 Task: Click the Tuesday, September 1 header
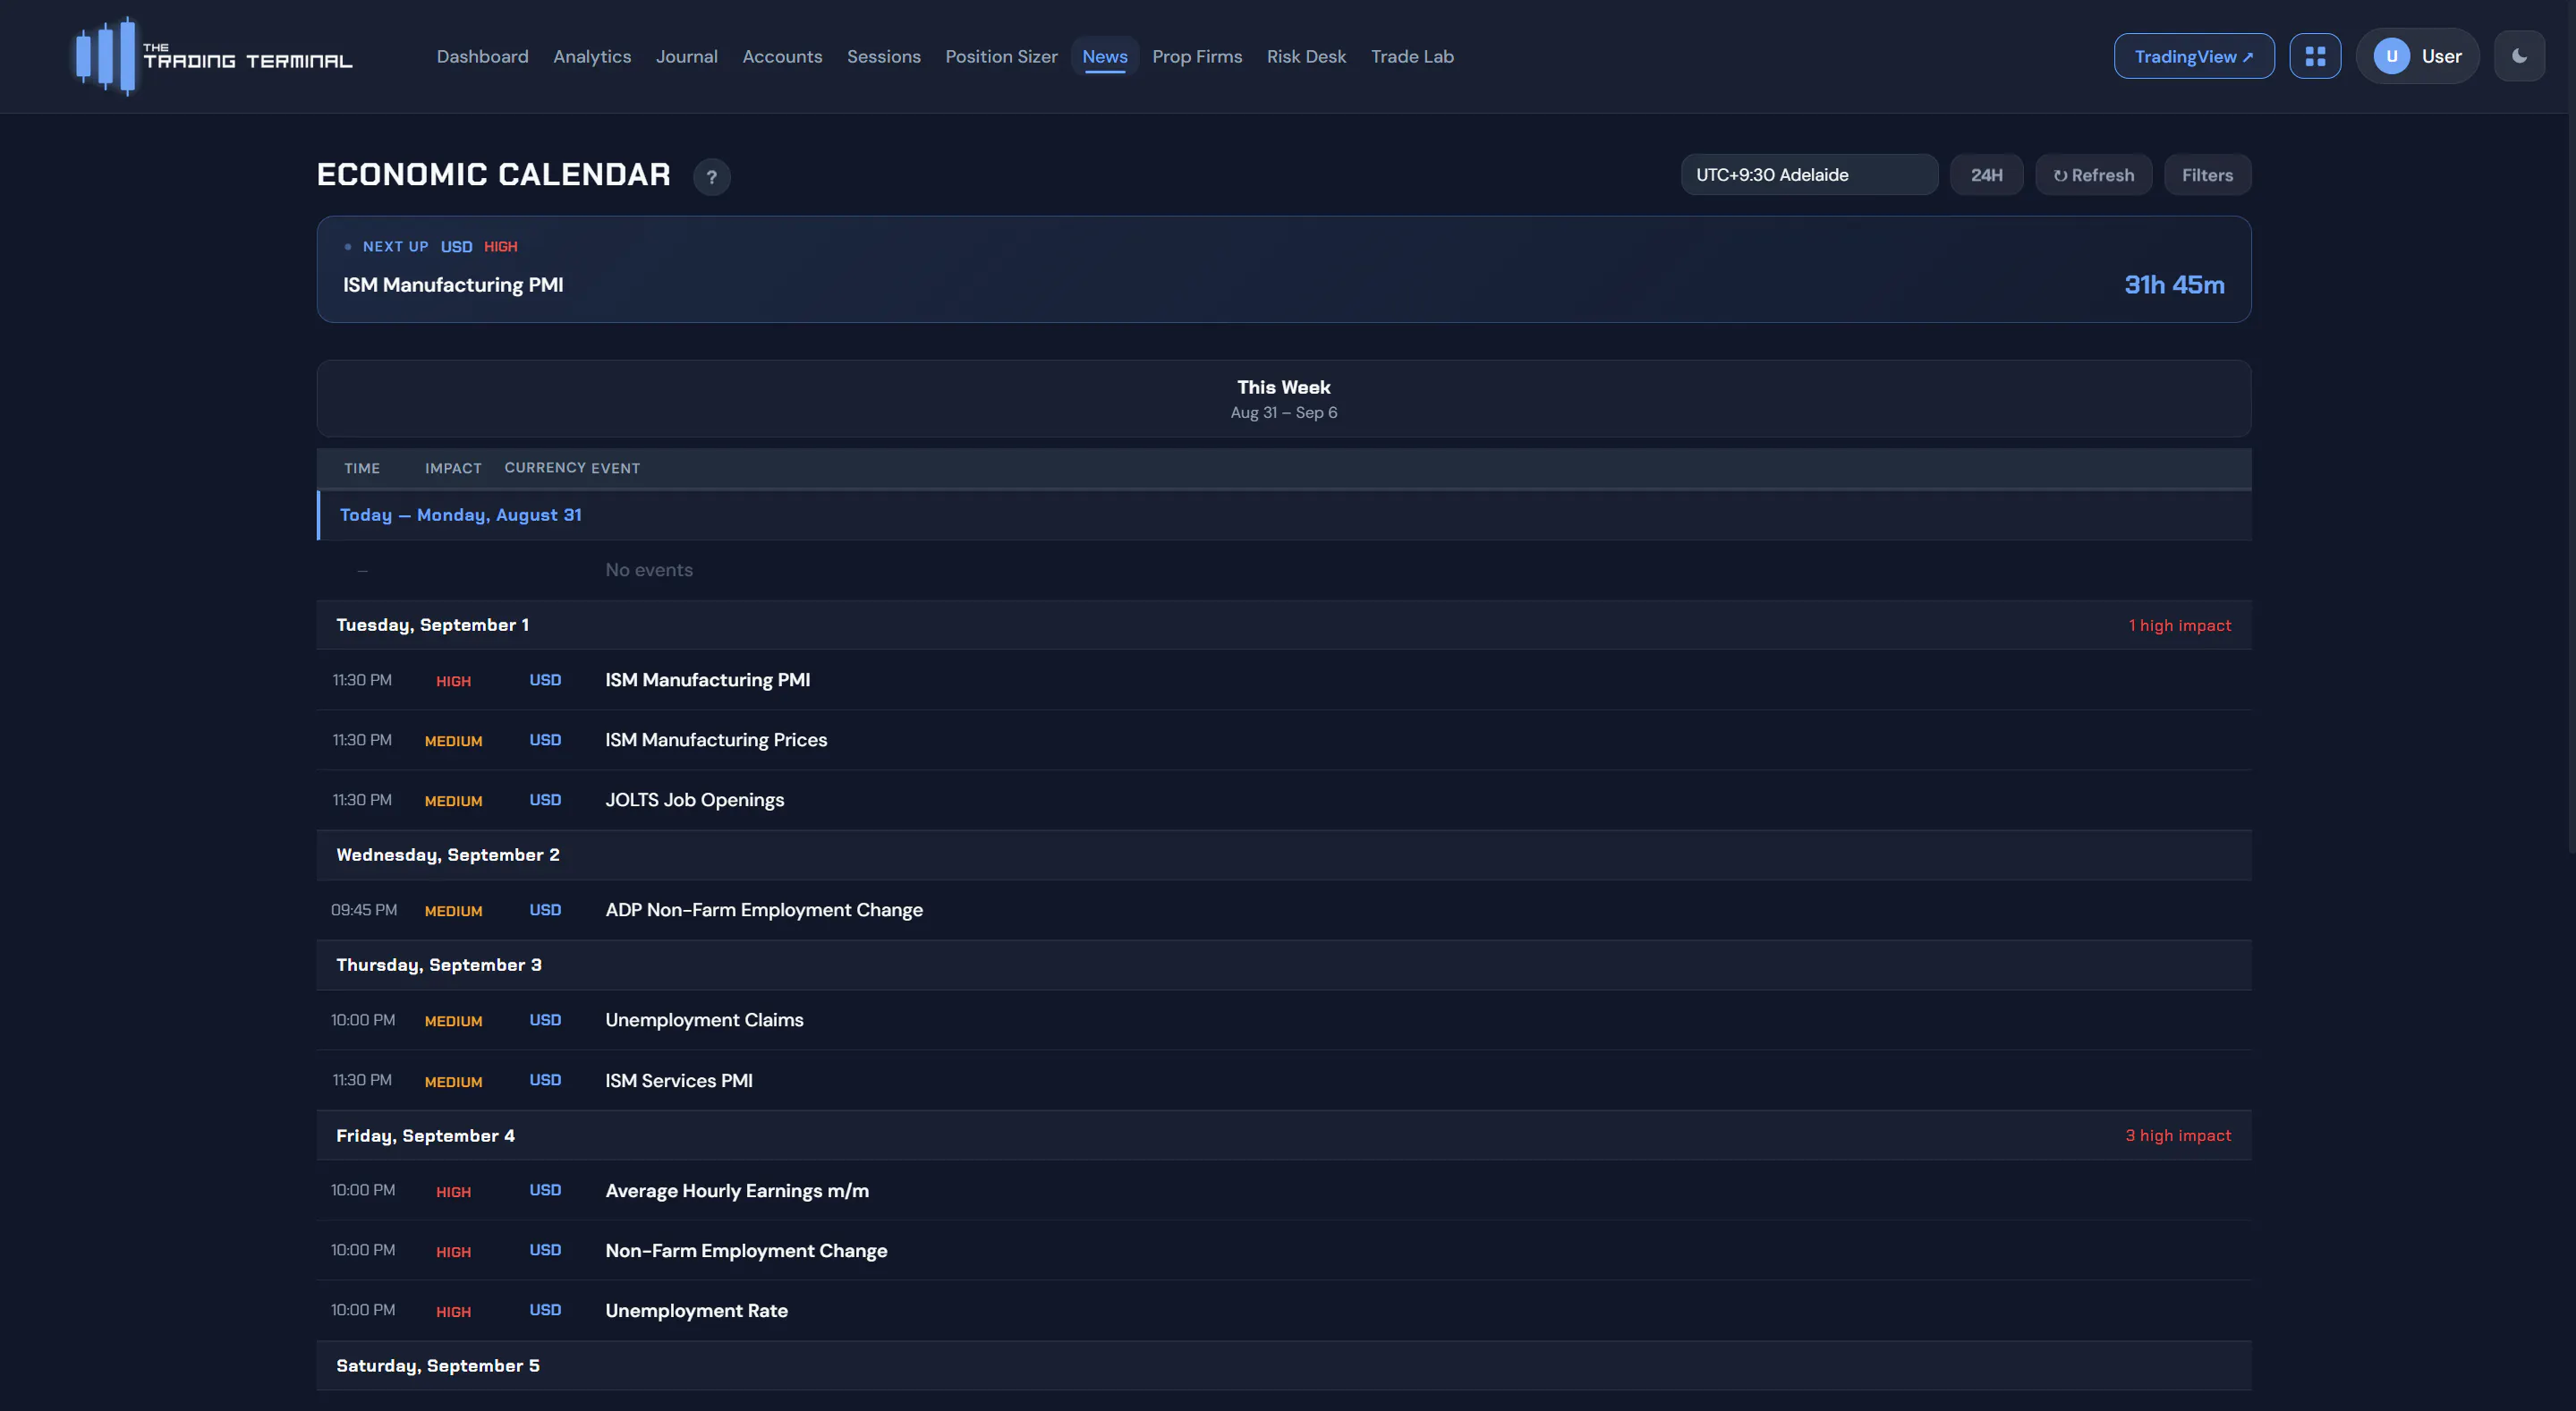(1283, 625)
